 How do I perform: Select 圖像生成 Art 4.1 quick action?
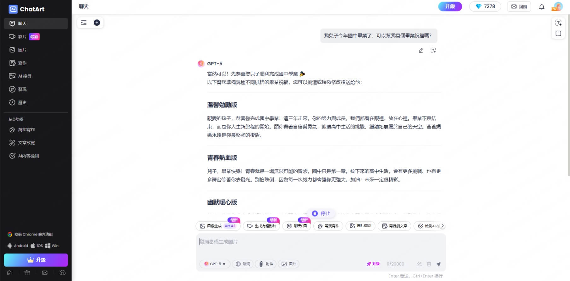(218, 226)
